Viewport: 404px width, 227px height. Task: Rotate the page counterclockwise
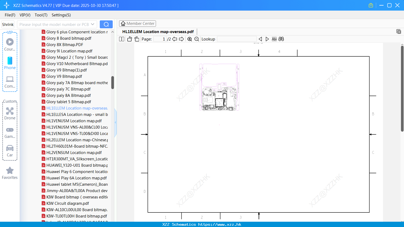click(x=129, y=39)
